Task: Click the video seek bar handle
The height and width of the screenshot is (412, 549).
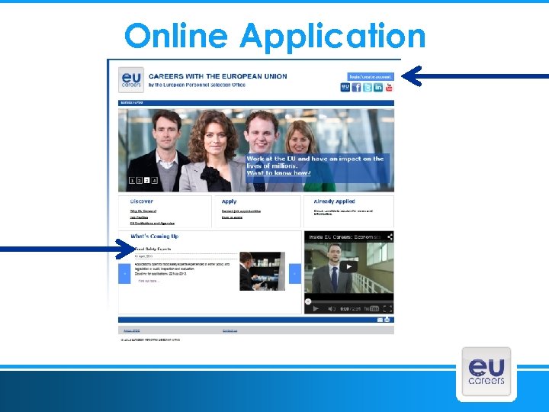Action: coord(308,301)
